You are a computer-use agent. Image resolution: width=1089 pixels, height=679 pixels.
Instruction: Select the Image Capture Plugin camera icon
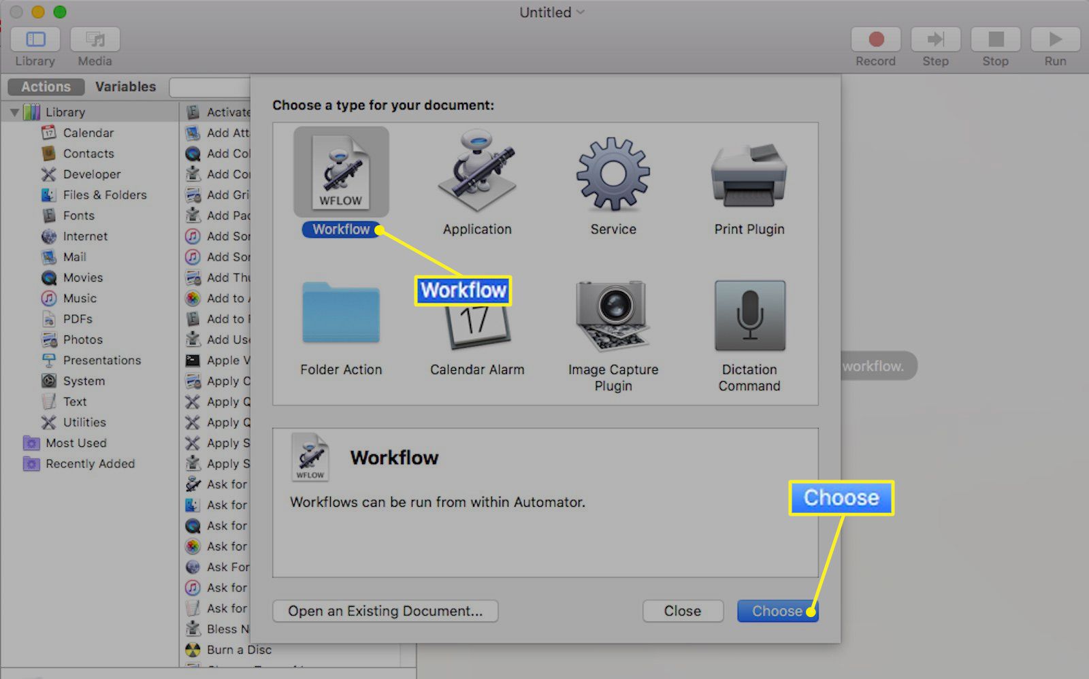click(x=613, y=316)
